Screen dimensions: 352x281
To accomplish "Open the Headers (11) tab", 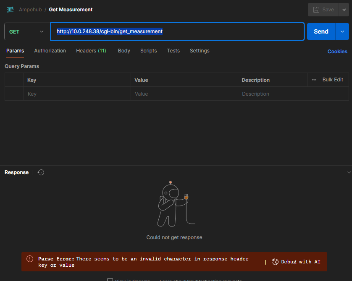I will [x=91, y=51].
